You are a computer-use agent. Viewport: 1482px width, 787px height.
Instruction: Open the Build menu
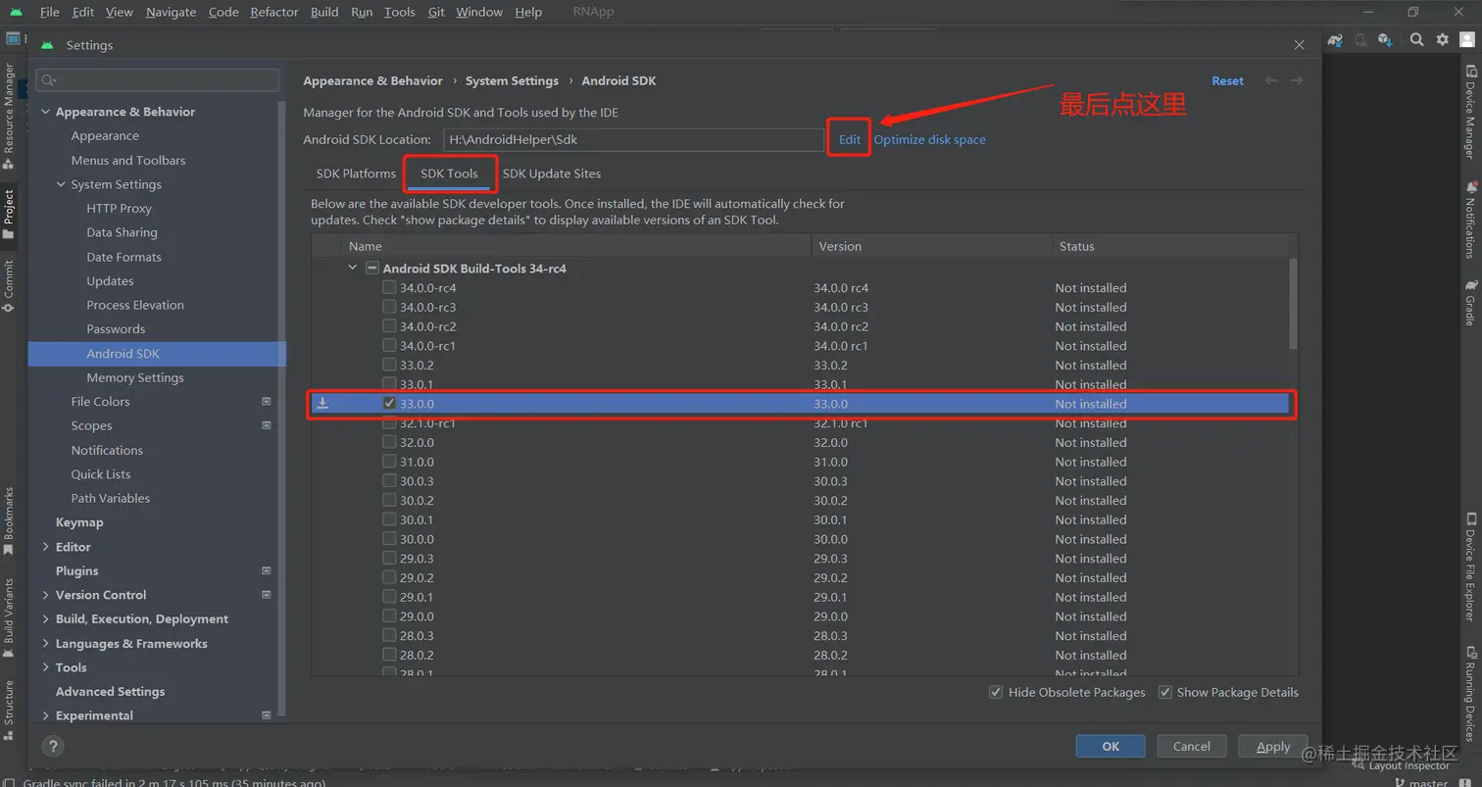[324, 12]
